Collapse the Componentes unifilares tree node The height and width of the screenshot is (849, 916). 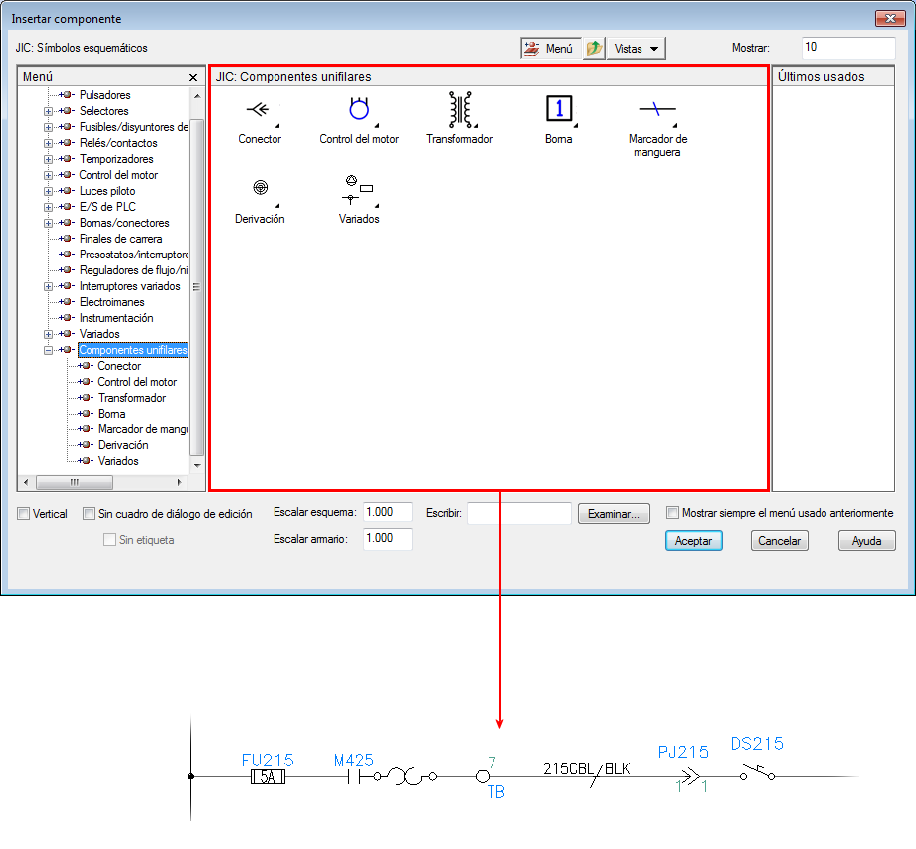48,350
